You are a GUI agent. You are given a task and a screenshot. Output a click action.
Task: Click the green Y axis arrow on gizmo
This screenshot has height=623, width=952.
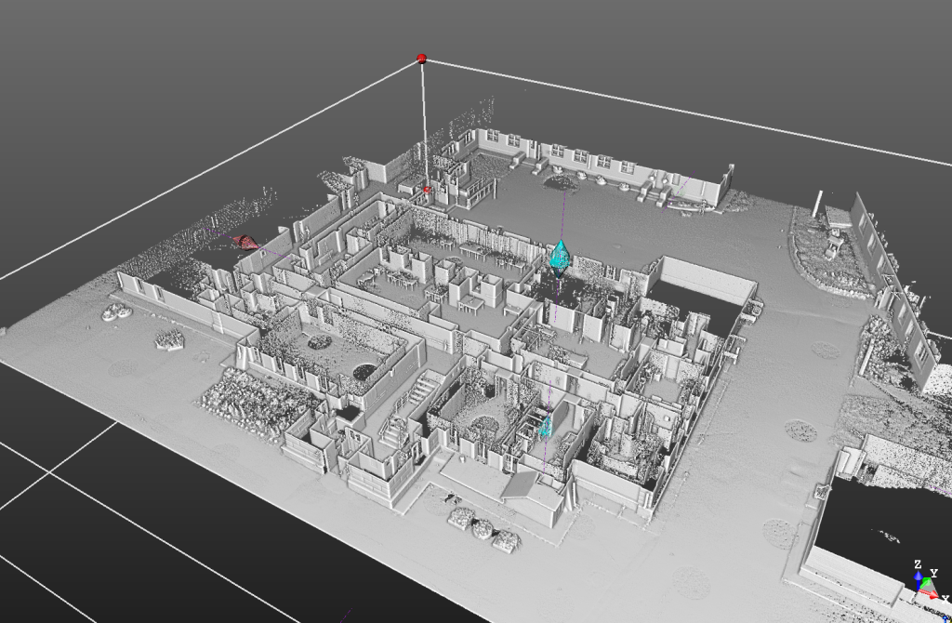coord(928,584)
